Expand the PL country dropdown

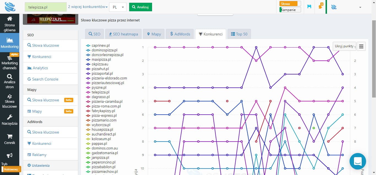click(118, 7)
